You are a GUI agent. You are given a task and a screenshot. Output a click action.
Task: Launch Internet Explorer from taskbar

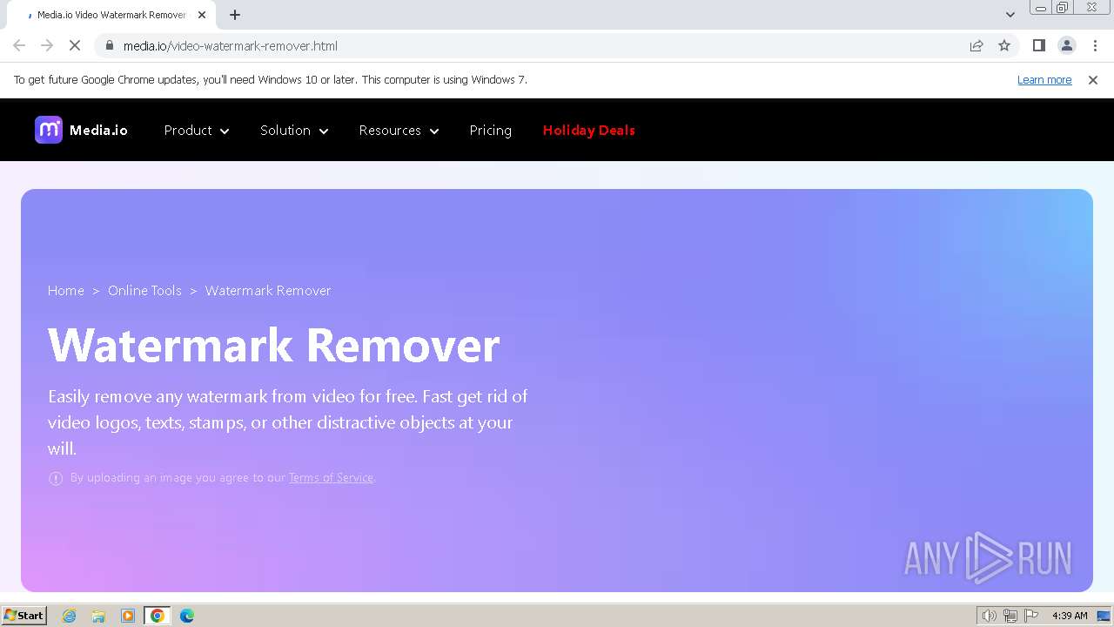coord(69,616)
